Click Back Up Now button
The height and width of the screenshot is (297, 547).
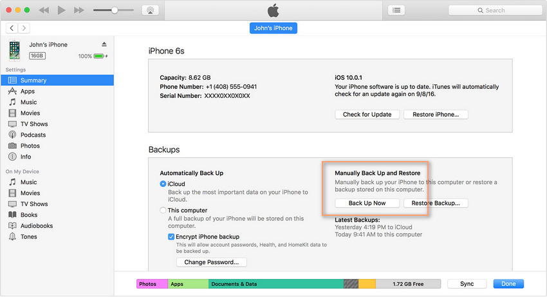coord(367,203)
